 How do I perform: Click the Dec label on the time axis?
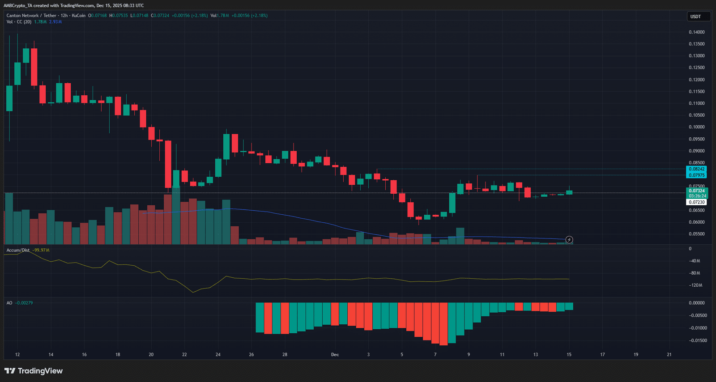pos(335,355)
